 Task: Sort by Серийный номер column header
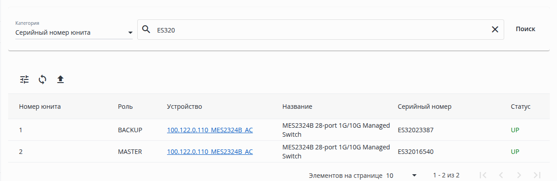[x=424, y=107]
